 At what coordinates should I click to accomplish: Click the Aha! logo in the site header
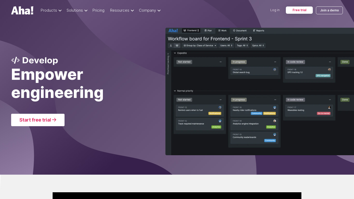coord(22,10)
